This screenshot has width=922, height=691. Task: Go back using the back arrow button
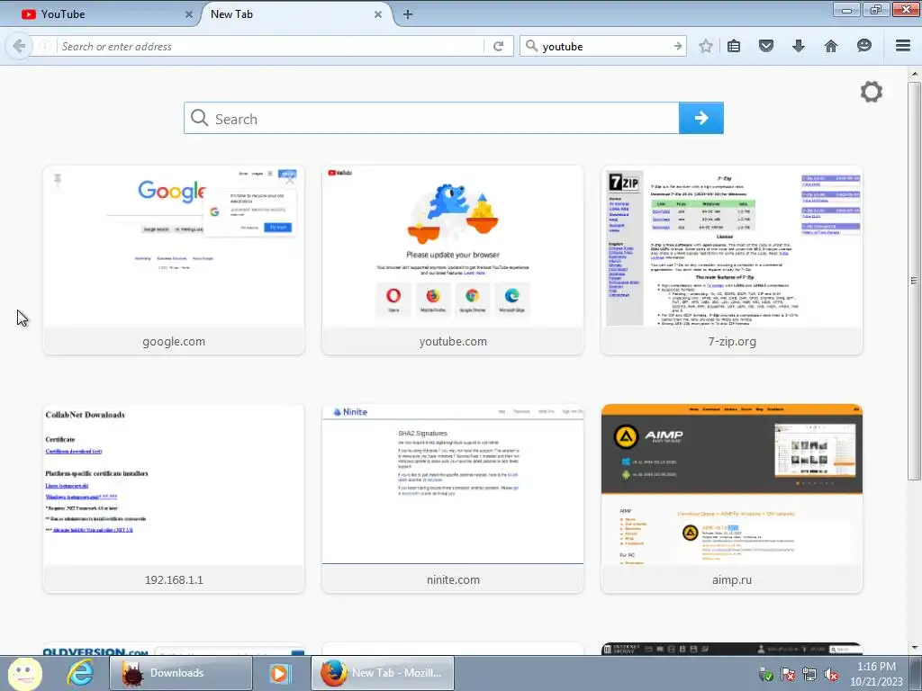coord(19,46)
